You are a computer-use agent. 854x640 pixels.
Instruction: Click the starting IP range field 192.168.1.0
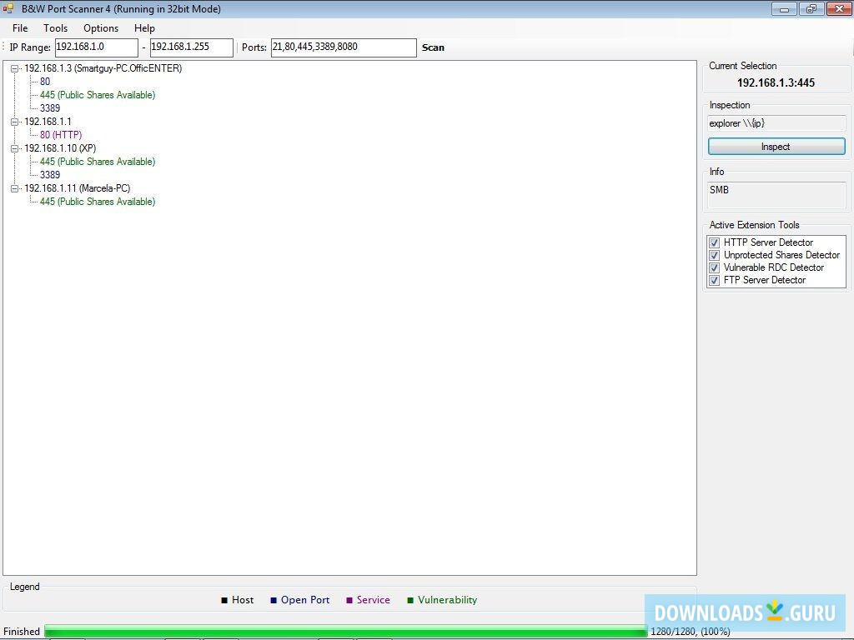(97, 47)
